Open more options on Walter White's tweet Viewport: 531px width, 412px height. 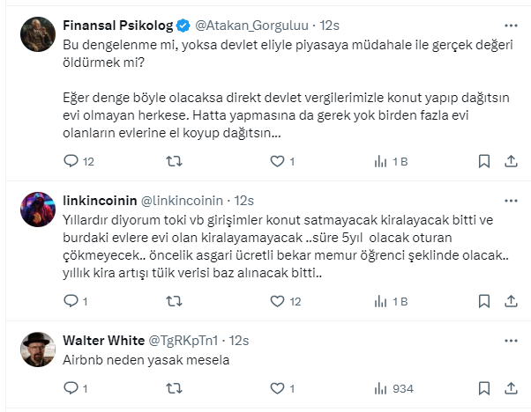(x=510, y=339)
